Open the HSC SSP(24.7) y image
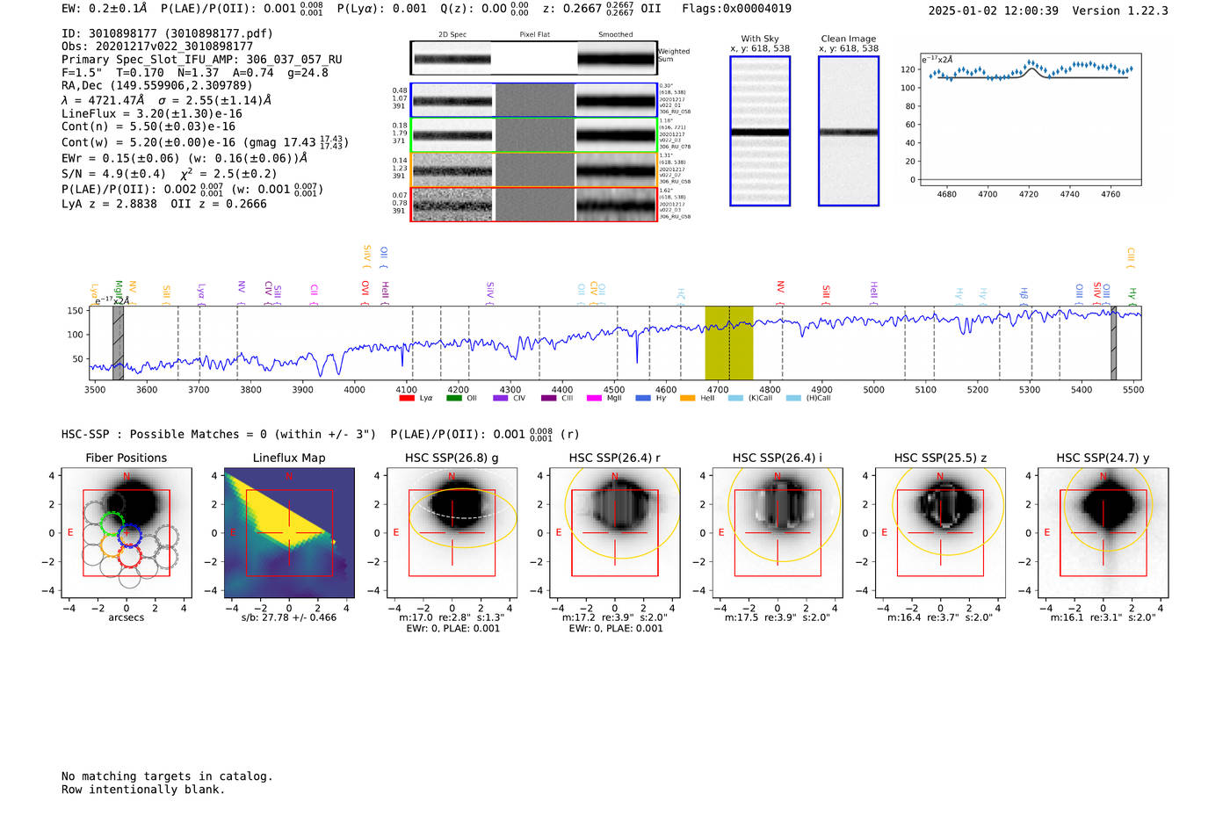This screenshot has width=1230, height=837. tap(1103, 533)
